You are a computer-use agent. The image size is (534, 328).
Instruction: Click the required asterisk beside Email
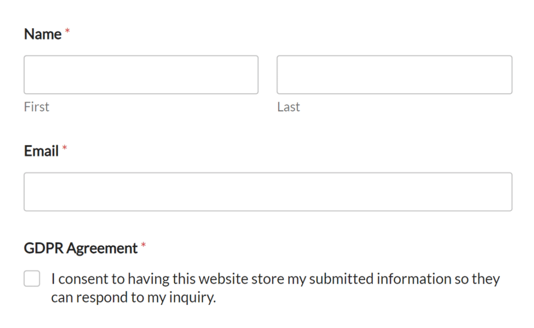pos(65,150)
